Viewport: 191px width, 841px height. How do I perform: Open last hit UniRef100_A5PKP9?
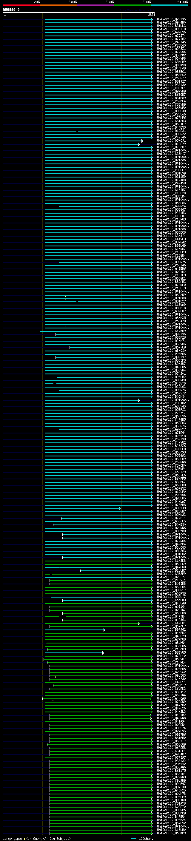coord(171,833)
